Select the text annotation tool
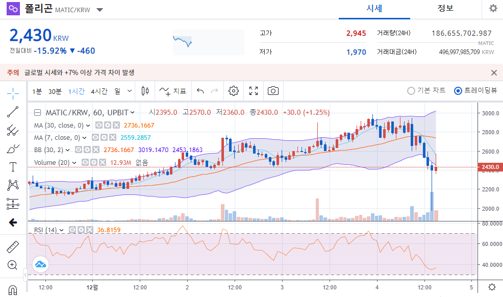This screenshot has height=297, width=503. pos(13,167)
